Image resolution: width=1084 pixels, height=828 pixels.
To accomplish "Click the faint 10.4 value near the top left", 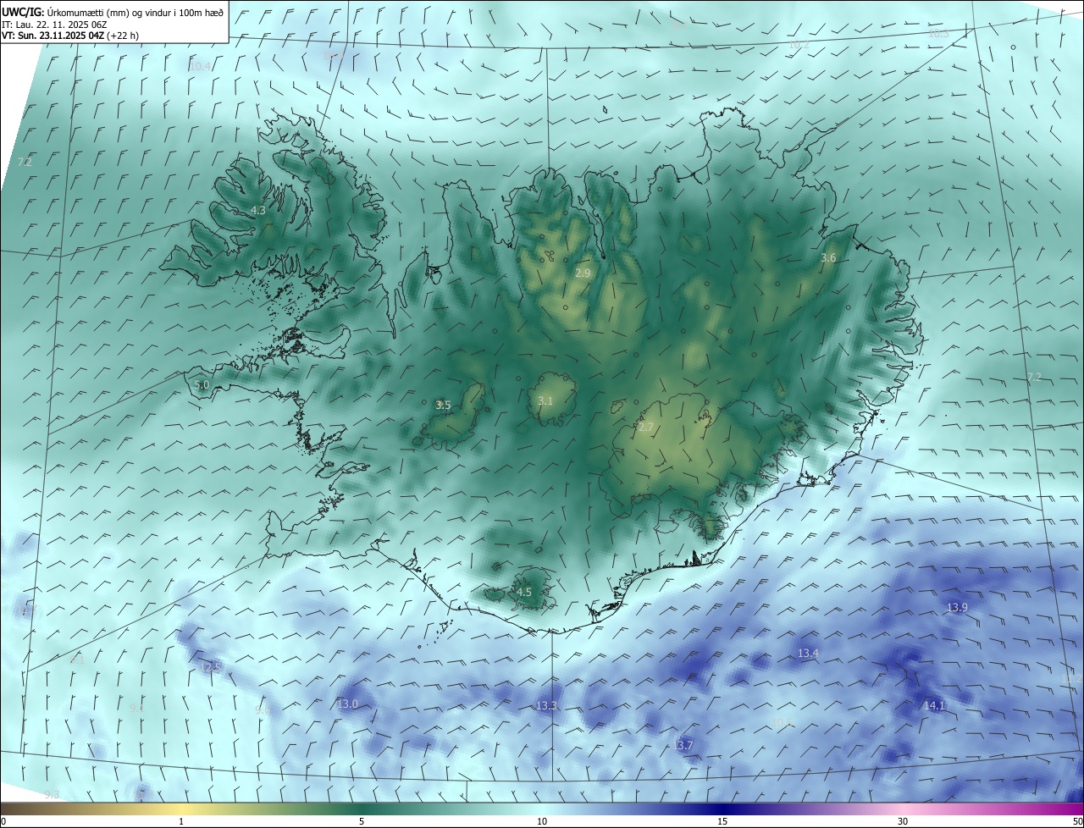I will pyautogui.click(x=200, y=66).
